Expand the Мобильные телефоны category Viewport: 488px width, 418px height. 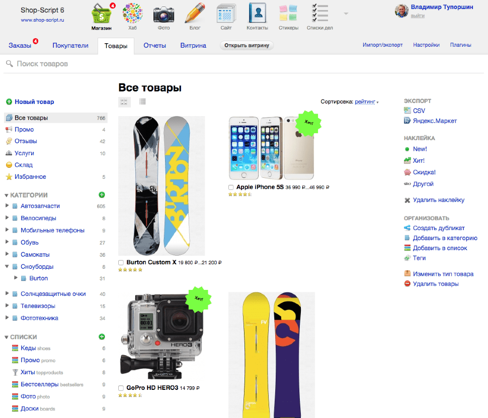(7, 230)
